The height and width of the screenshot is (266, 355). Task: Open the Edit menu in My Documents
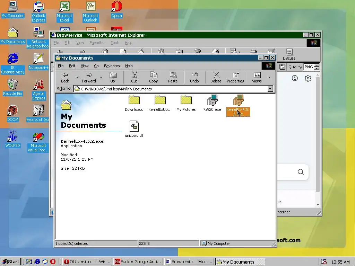pos(72,66)
